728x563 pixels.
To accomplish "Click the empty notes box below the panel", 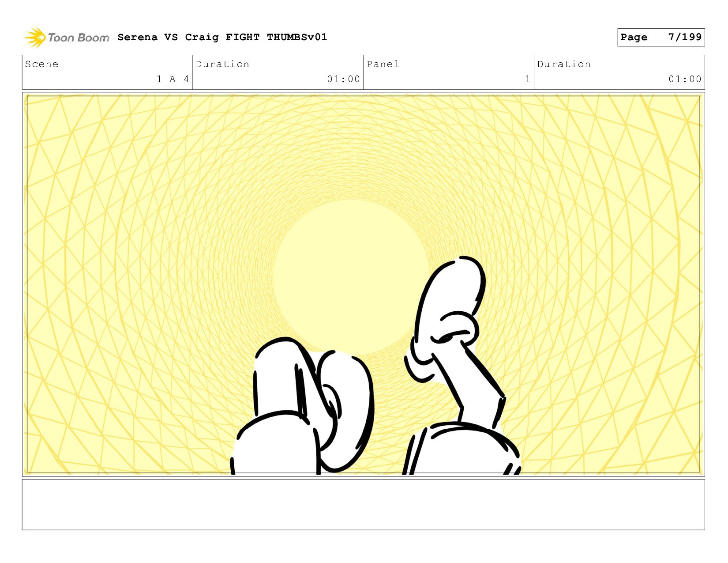I will [x=364, y=505].
